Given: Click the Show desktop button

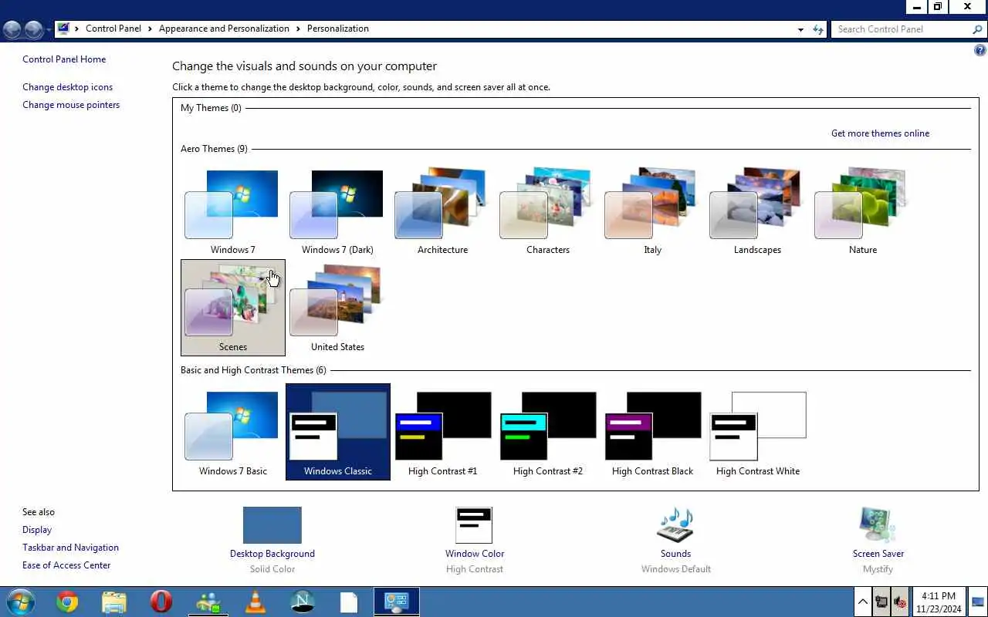Looking at the screenshot, I should pos(978,602).
